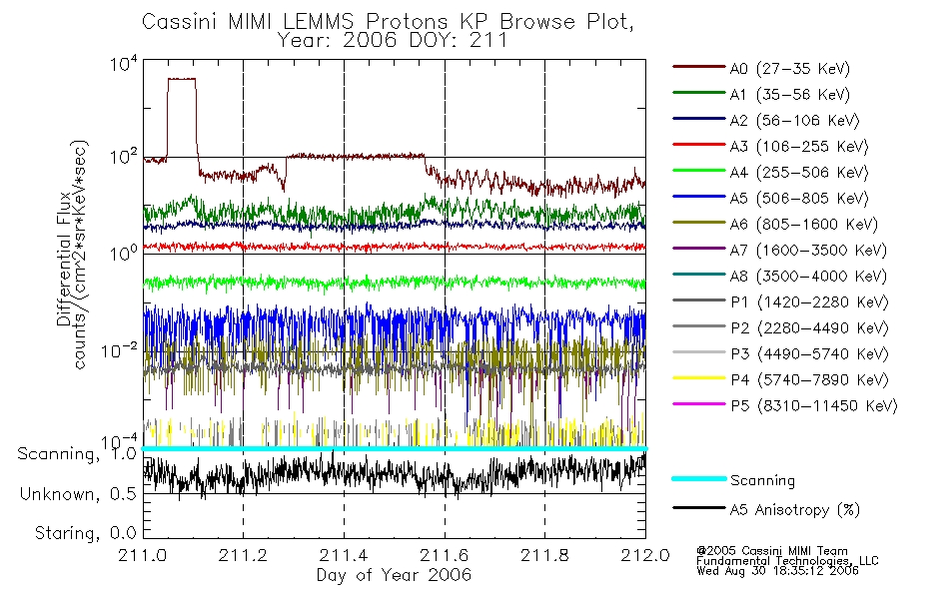Image resolution: width=949 pixels, height=599 pixels.
Task: Click the x-axis tick label 211.0
Action: click(143, 555)
